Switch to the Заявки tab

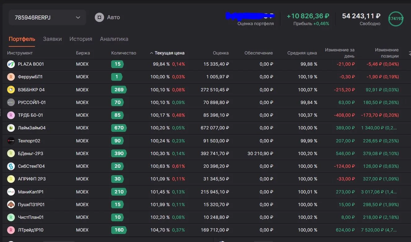click(x=52, y=39)
